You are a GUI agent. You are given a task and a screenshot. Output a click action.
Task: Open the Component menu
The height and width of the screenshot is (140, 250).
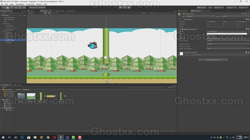coord(30,4)
